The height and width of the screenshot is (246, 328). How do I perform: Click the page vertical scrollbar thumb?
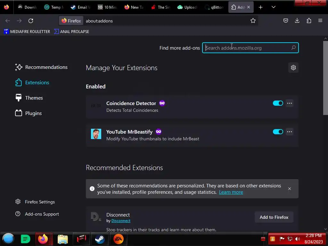point(326,78)
